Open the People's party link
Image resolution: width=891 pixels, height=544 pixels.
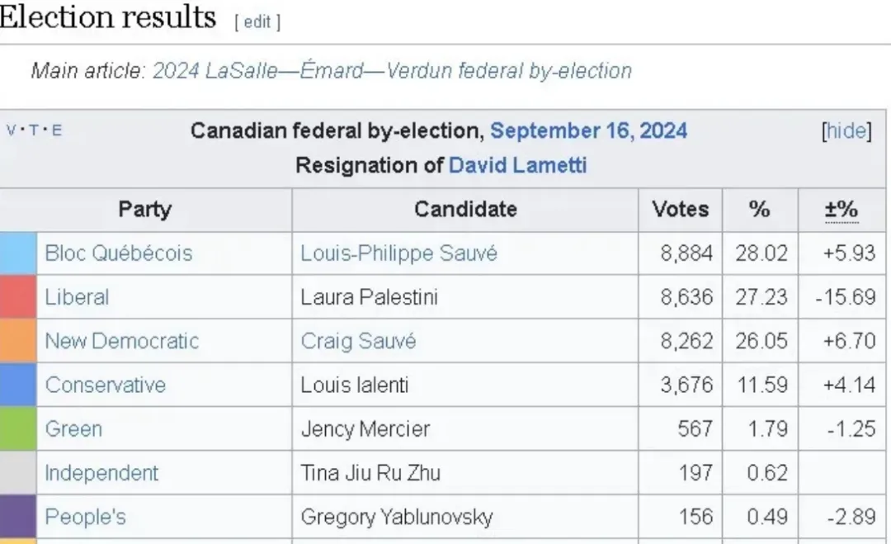[85, 516]
